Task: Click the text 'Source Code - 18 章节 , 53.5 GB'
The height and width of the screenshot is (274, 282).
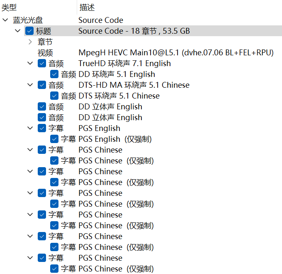Action: coord(134,31)
